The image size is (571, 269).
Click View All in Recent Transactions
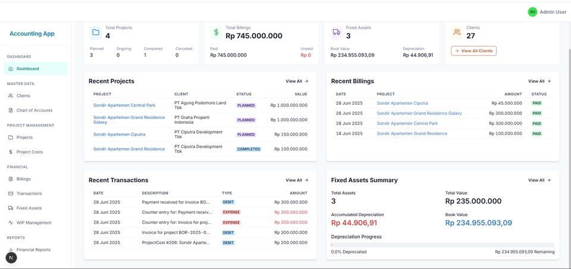click(297, 180)
